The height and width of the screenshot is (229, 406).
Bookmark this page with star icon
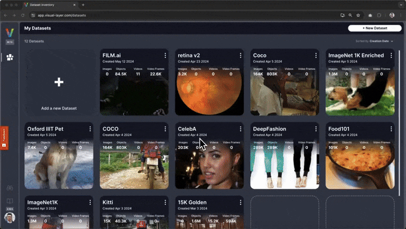click(x=358, y=15)
